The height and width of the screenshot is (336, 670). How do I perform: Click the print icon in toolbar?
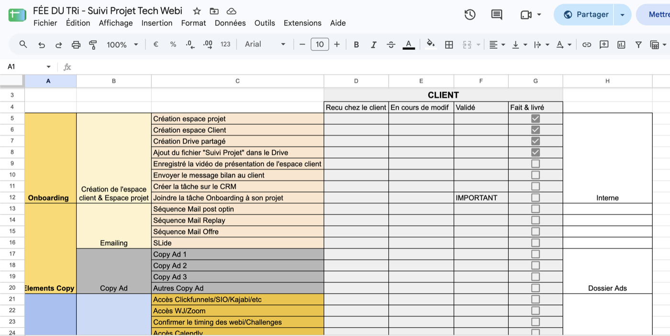tap(76, 44)
